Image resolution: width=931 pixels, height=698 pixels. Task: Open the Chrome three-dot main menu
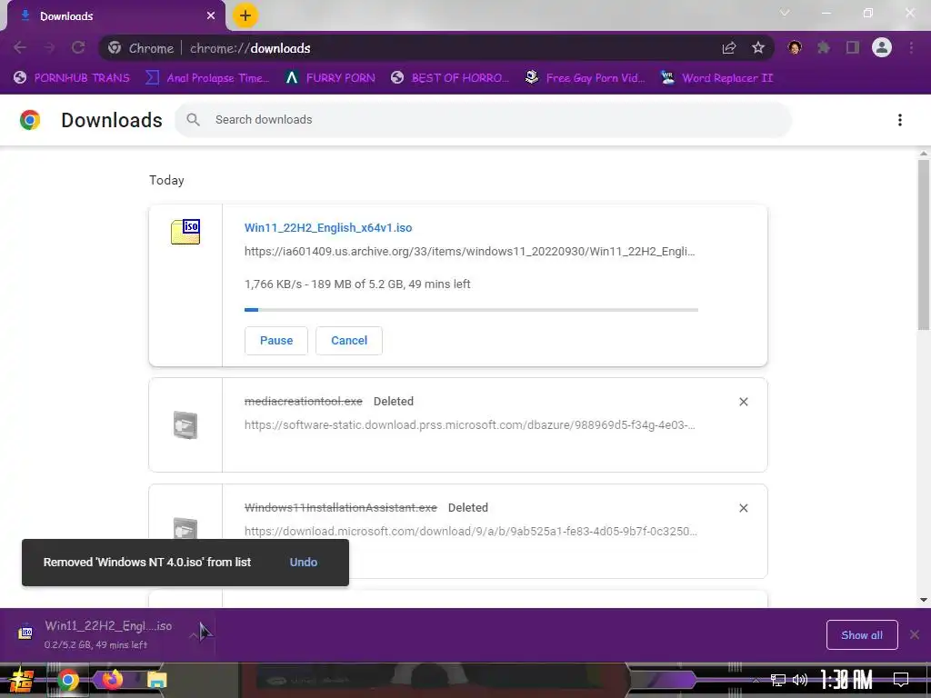pyautogui.click(x=911, y=47)
